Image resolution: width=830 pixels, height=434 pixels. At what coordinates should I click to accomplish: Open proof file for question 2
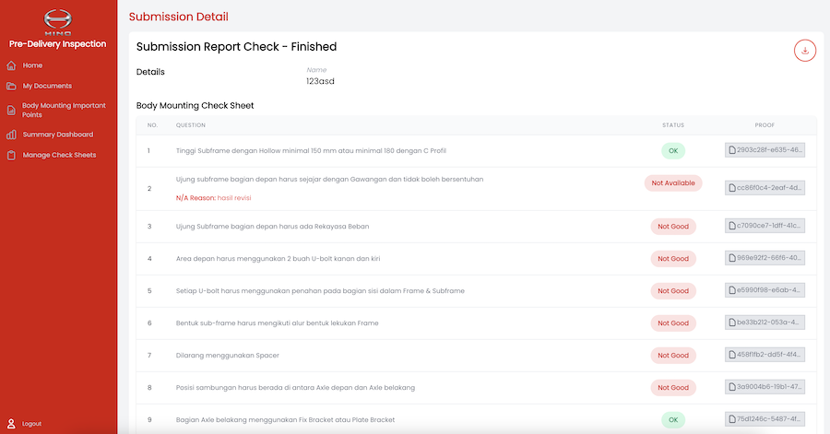tap(765, 188)
